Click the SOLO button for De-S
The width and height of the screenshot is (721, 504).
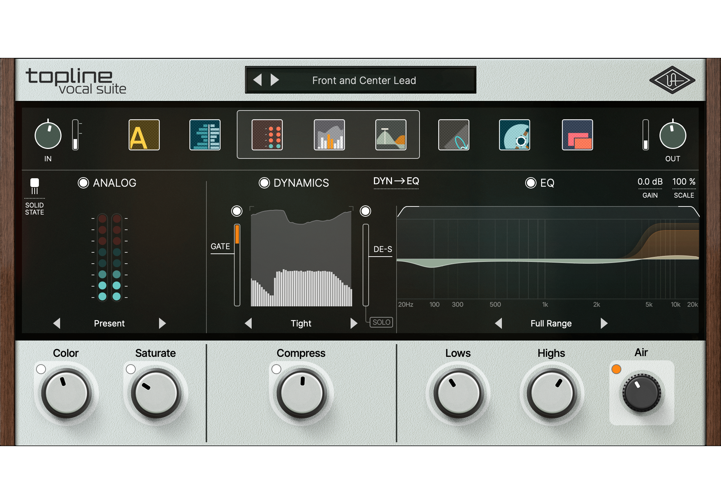coord(381,322)
